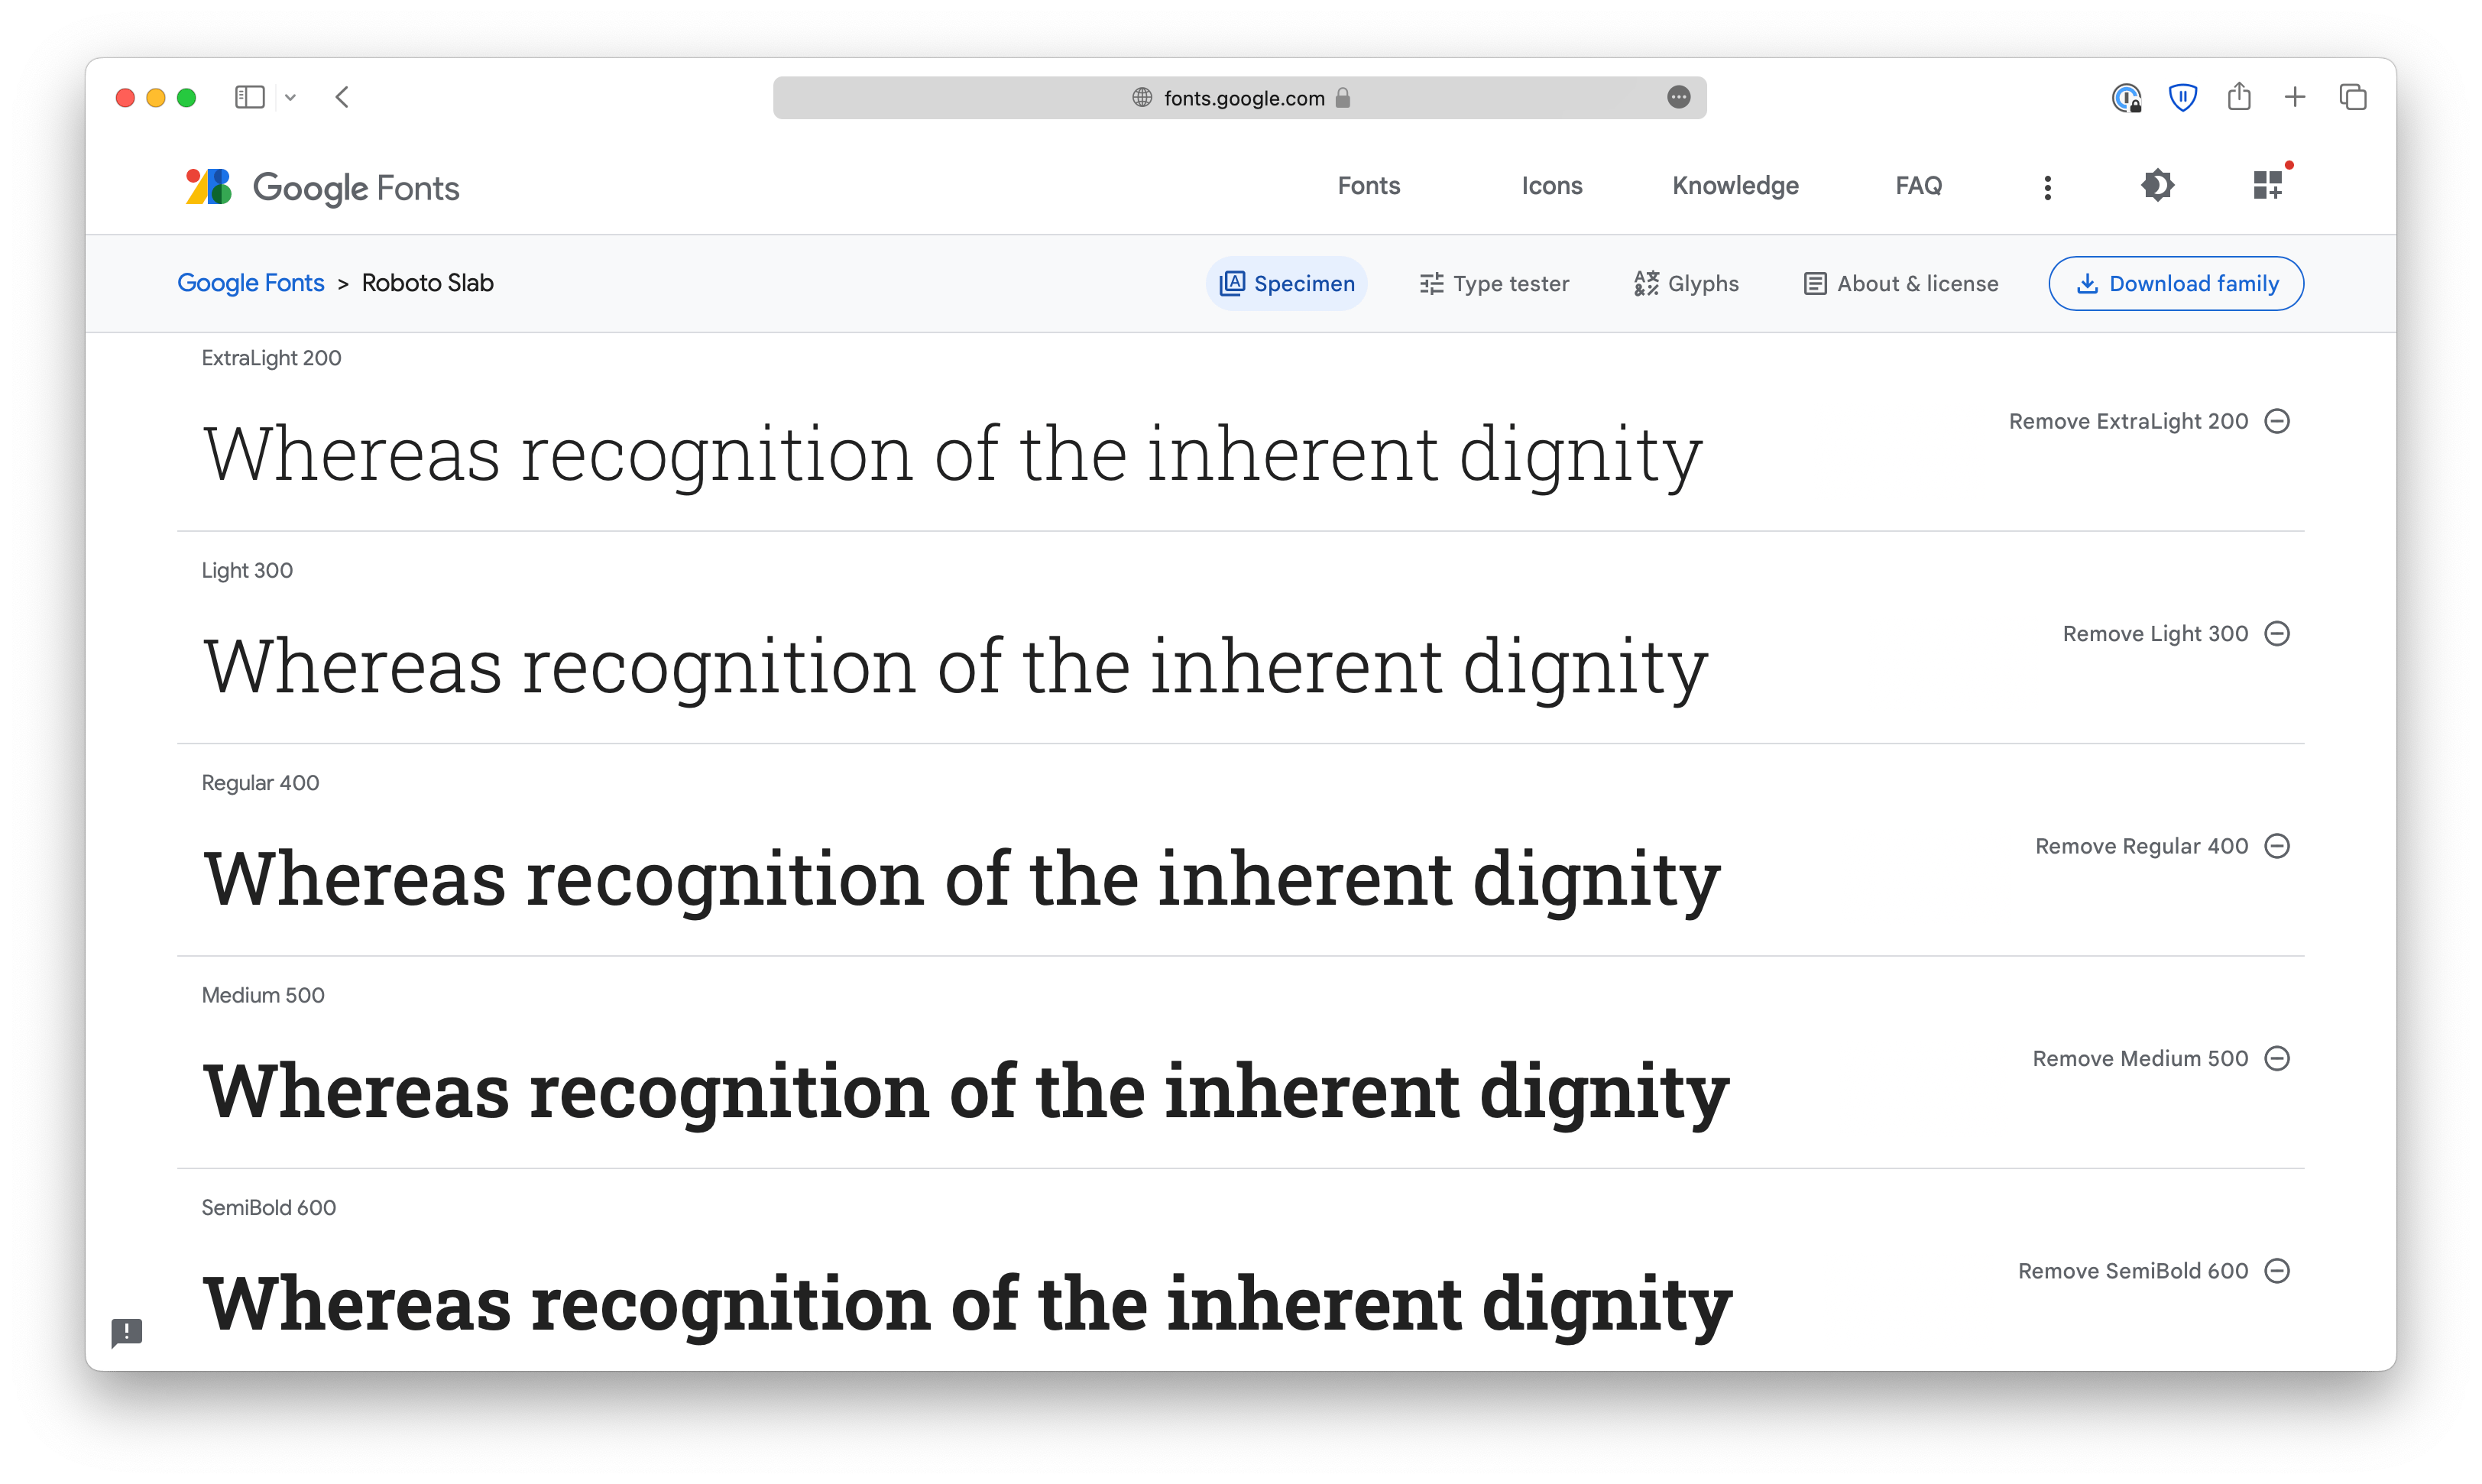Click Download family button
This screenshot has width=2482, height=1484.
(x=2178, y=283)
